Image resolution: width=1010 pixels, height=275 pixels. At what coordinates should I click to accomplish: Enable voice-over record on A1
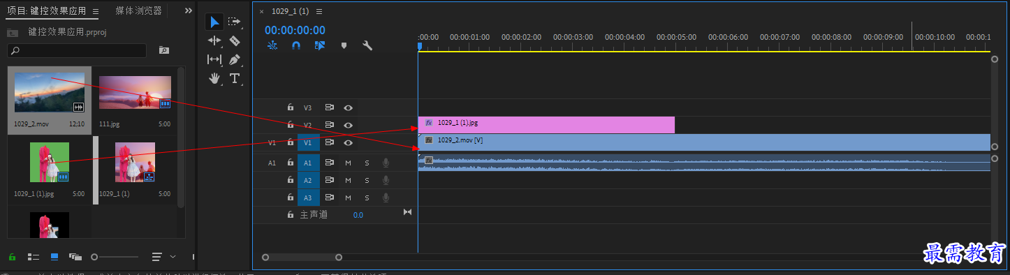tap(386, 163)
